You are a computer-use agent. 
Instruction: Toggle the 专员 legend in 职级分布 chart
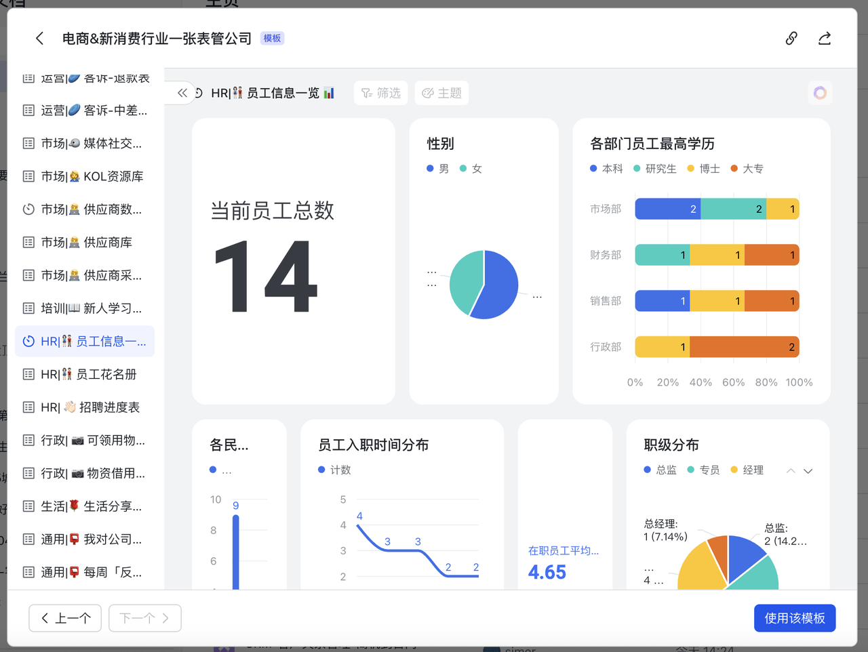point(703,470)
